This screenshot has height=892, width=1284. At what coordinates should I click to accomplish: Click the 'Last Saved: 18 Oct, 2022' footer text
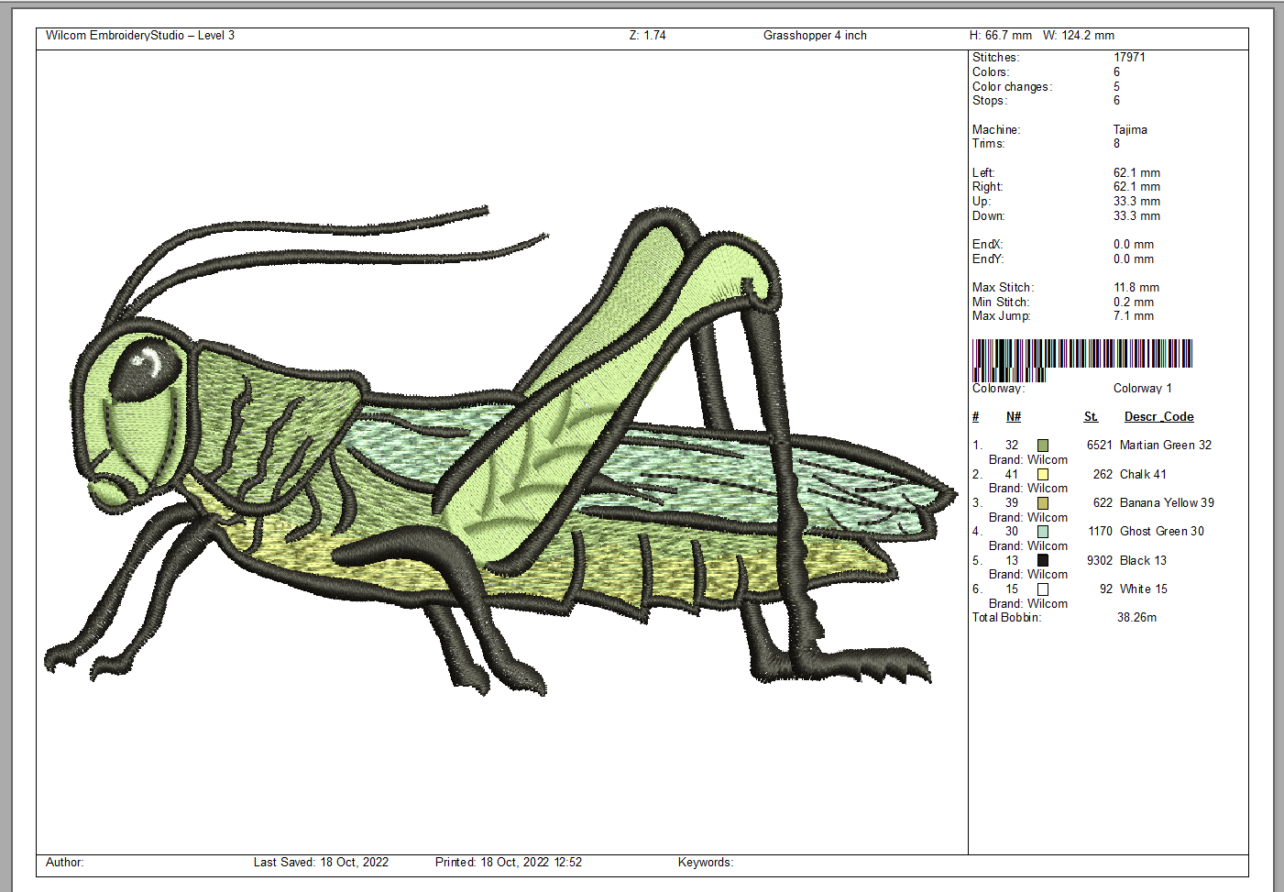(321, 863)
